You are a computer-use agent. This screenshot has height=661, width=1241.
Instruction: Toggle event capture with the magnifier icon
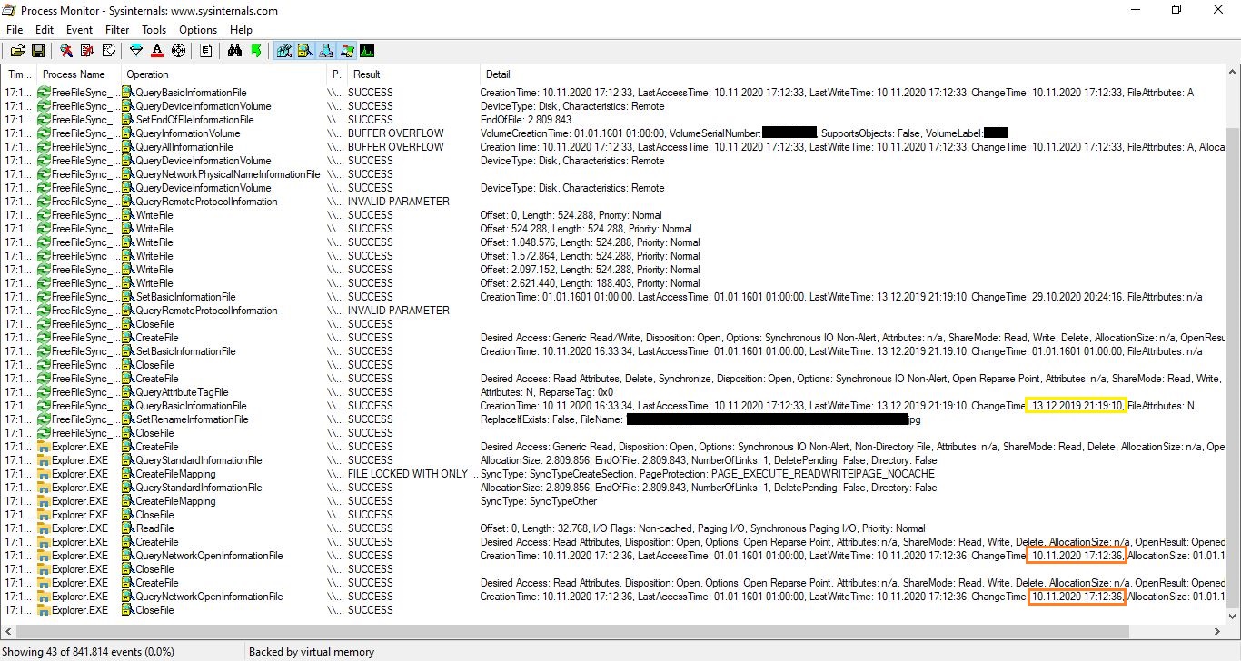tap(66, 51)
